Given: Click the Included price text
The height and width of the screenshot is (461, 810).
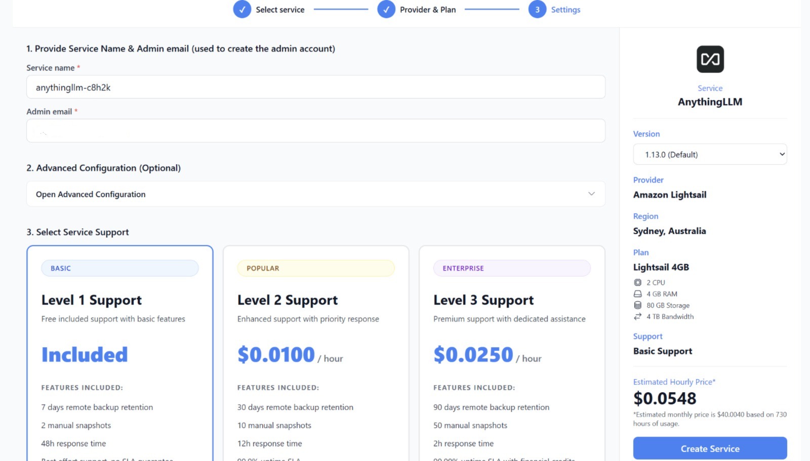Looking at the screenshot, I should pyautogui.click(x=85, y=355).
